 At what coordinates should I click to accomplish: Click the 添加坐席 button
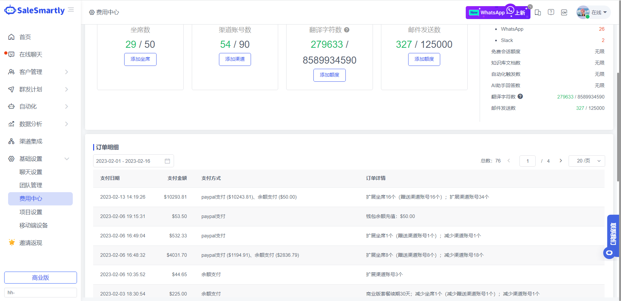click(x=140, y=59)
